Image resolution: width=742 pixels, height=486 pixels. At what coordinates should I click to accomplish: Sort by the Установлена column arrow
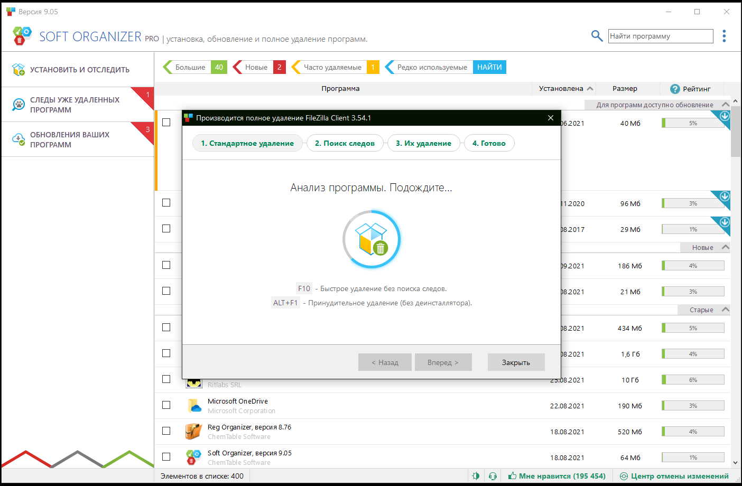pos(590,89)
